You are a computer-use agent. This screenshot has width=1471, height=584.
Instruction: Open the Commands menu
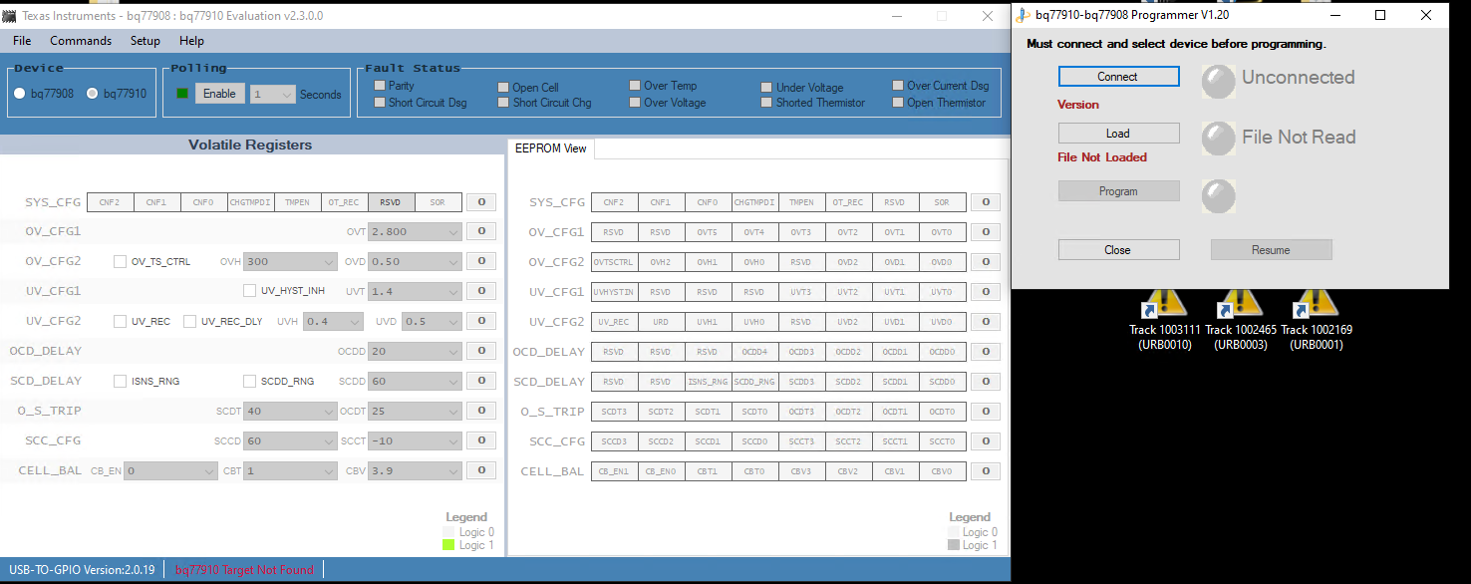tap(81, 41)
